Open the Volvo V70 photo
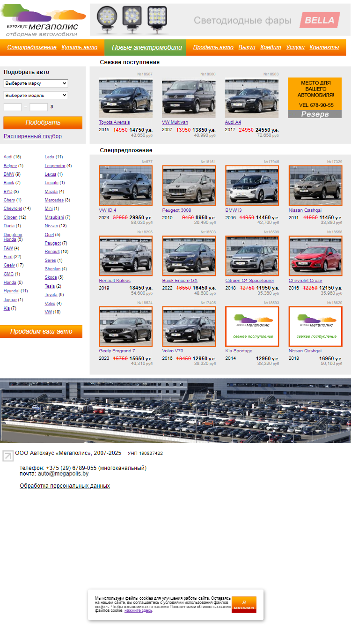This screenshot has width=351, height=625. [x=189, y=327]
